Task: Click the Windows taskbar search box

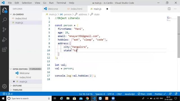Action: [29, 98]
